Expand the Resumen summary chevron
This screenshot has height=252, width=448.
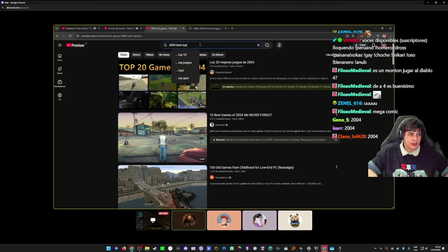[336, 140]
